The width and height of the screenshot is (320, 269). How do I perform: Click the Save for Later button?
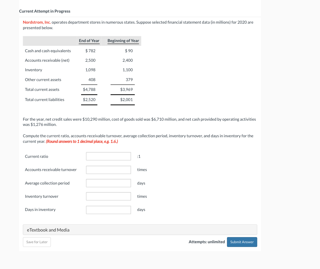37,242
